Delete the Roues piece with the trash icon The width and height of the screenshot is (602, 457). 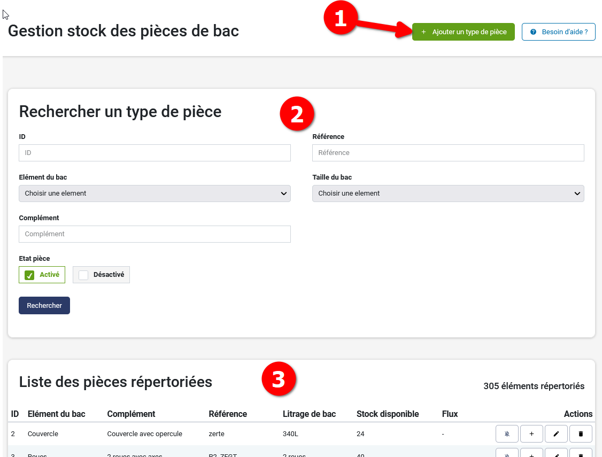[x=581, y=454]
